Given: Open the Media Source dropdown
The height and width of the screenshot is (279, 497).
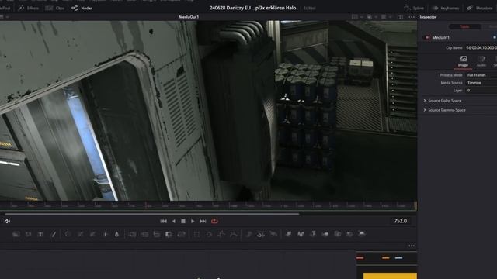Looking at the screenshot, I should [x=481, y=83].
